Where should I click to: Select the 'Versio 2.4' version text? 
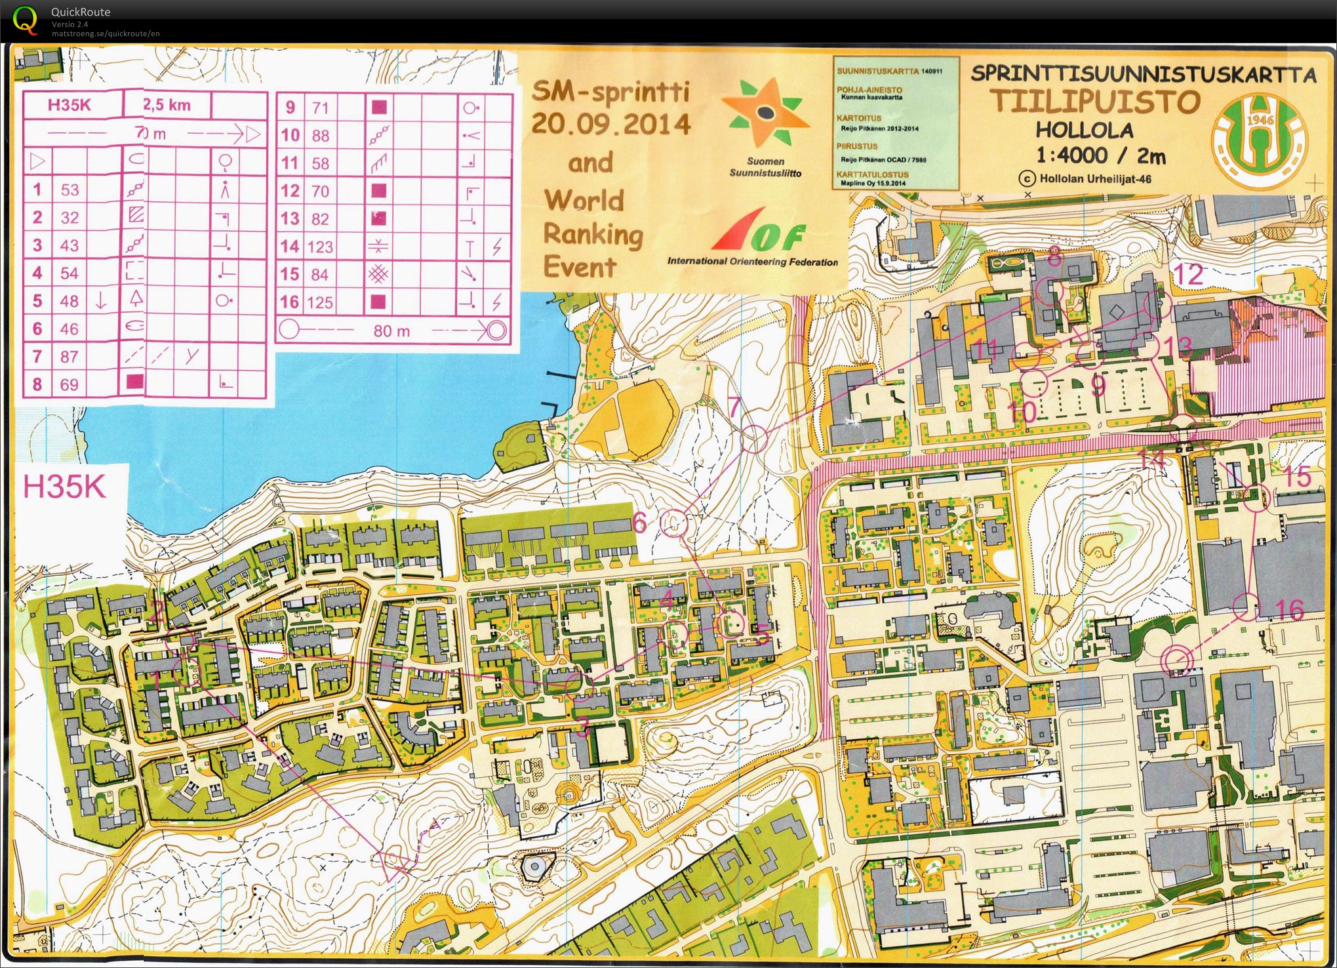[70, 24]
